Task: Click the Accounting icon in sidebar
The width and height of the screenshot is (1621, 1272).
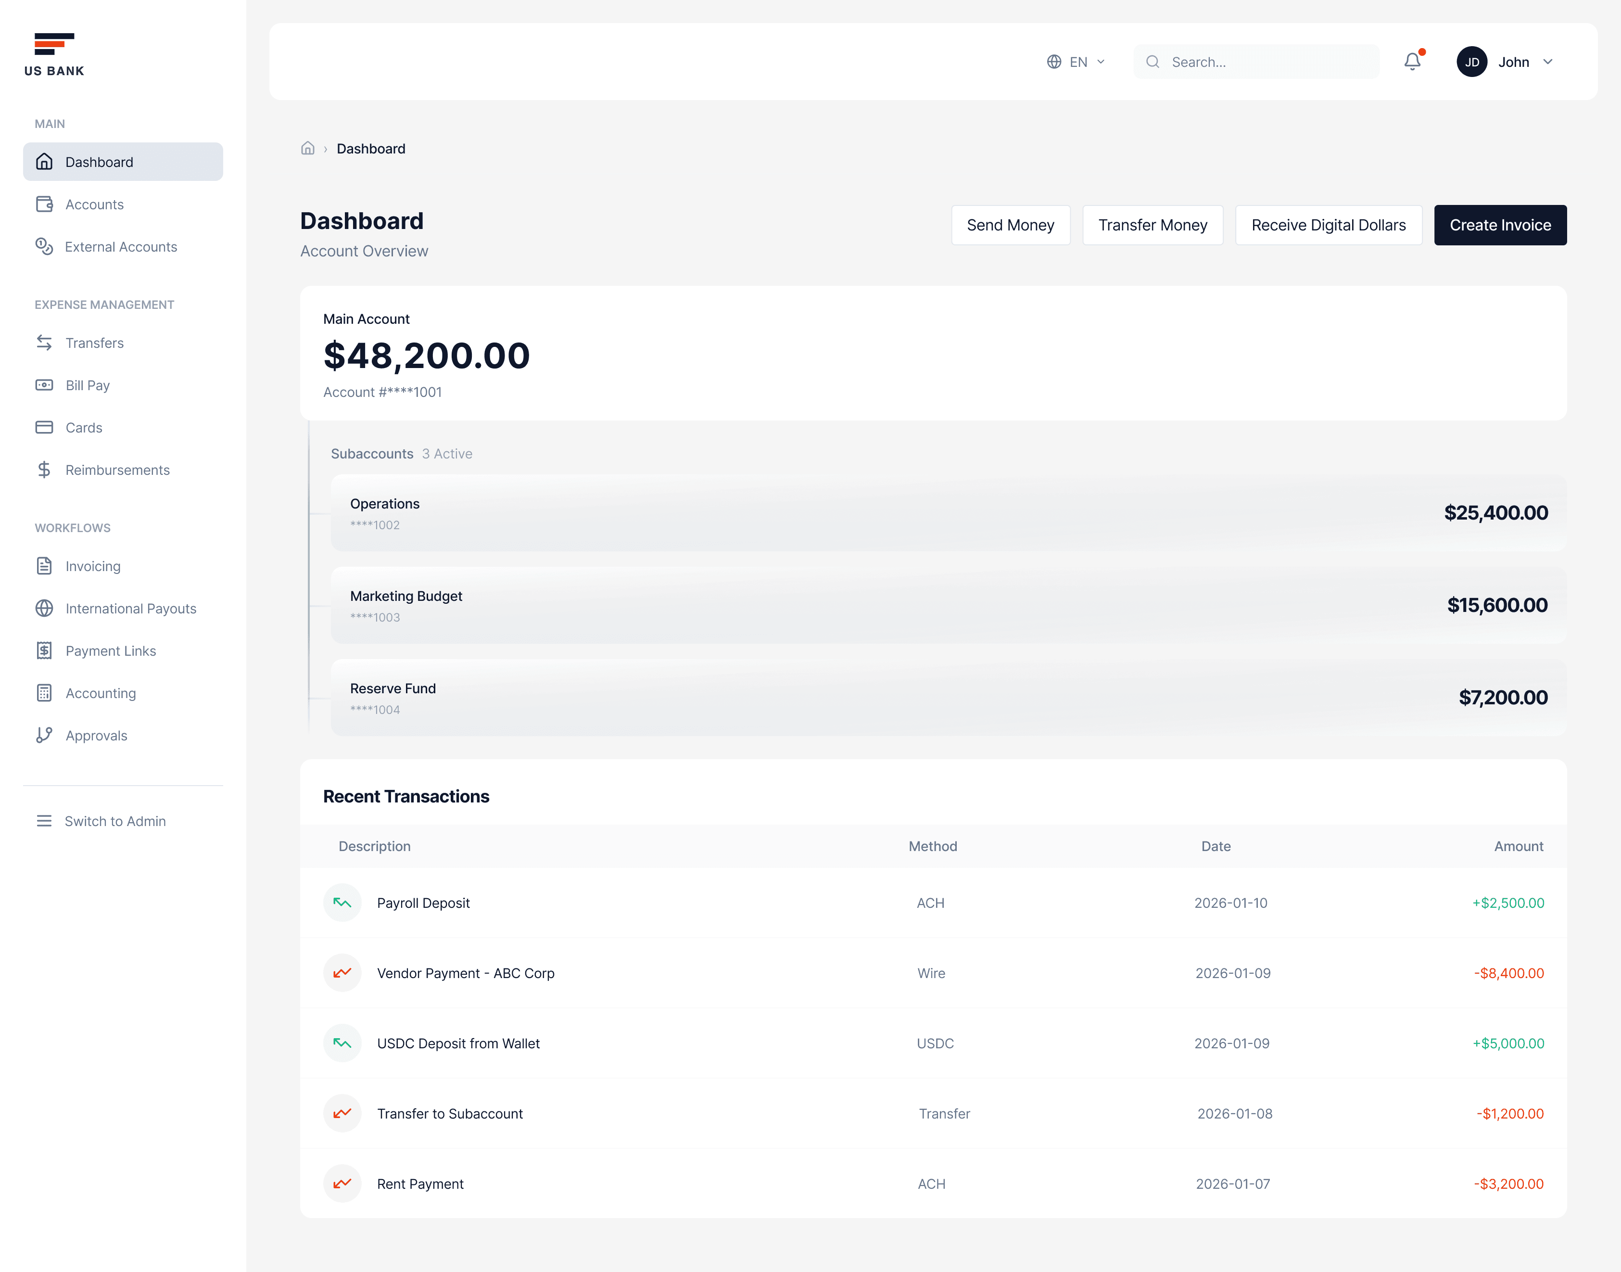Action: point(45,693)
